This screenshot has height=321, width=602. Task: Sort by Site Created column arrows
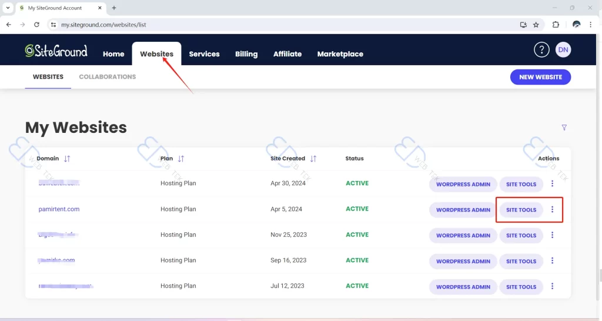(x=313, y=159)
